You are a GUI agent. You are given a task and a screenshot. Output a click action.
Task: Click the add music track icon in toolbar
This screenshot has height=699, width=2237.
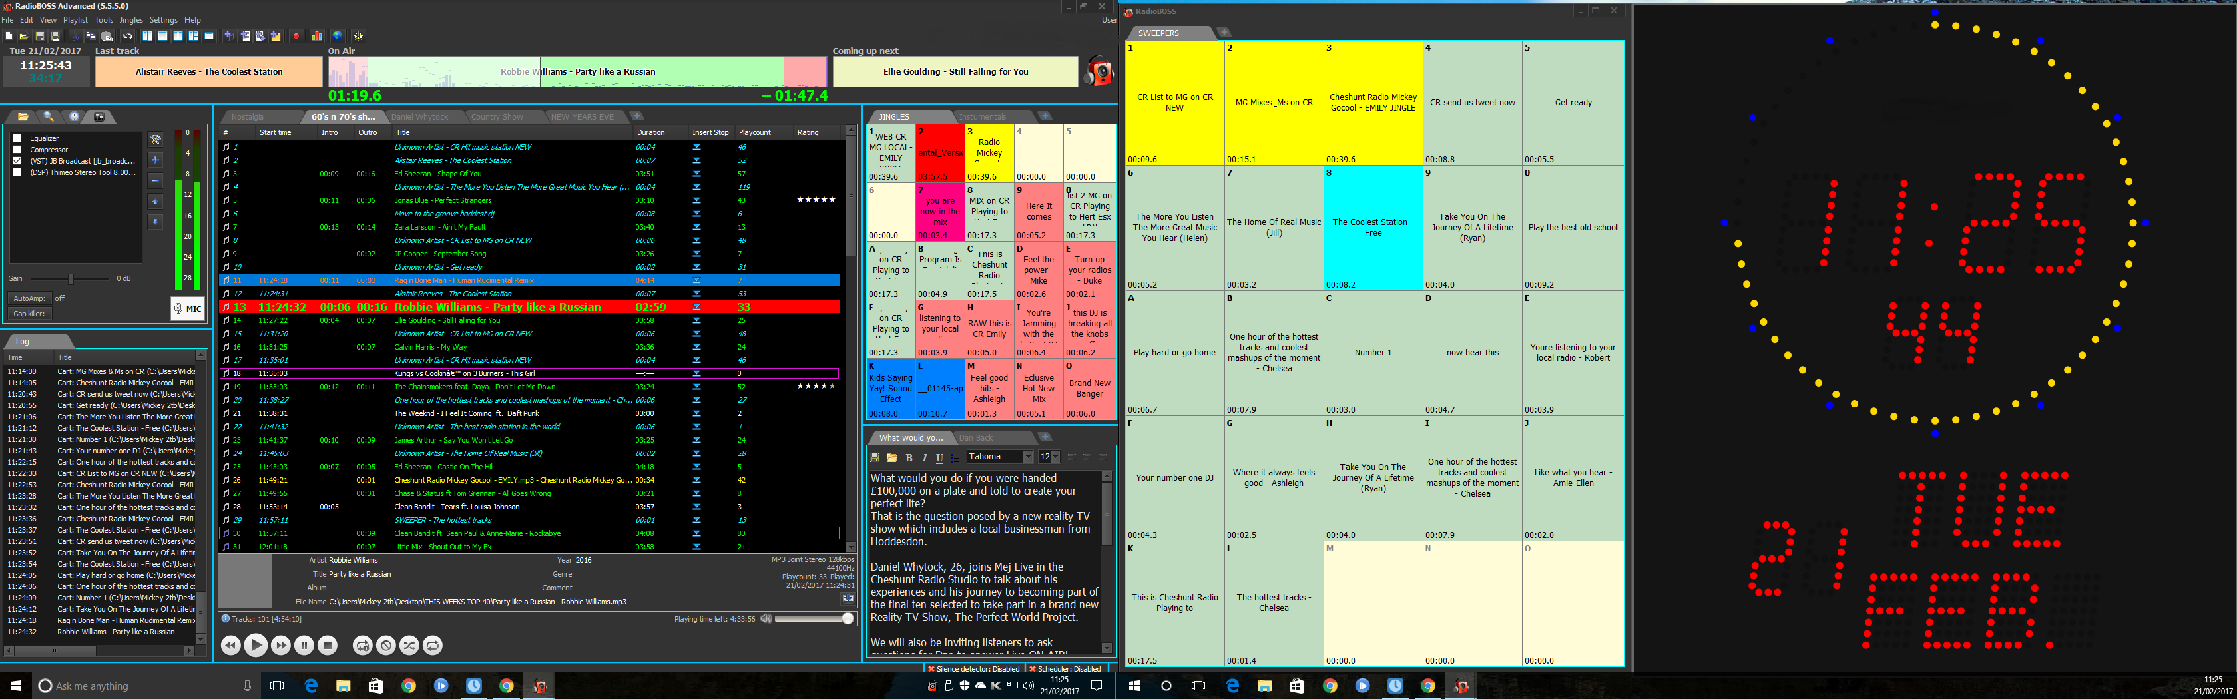click(x=229, y=35)
